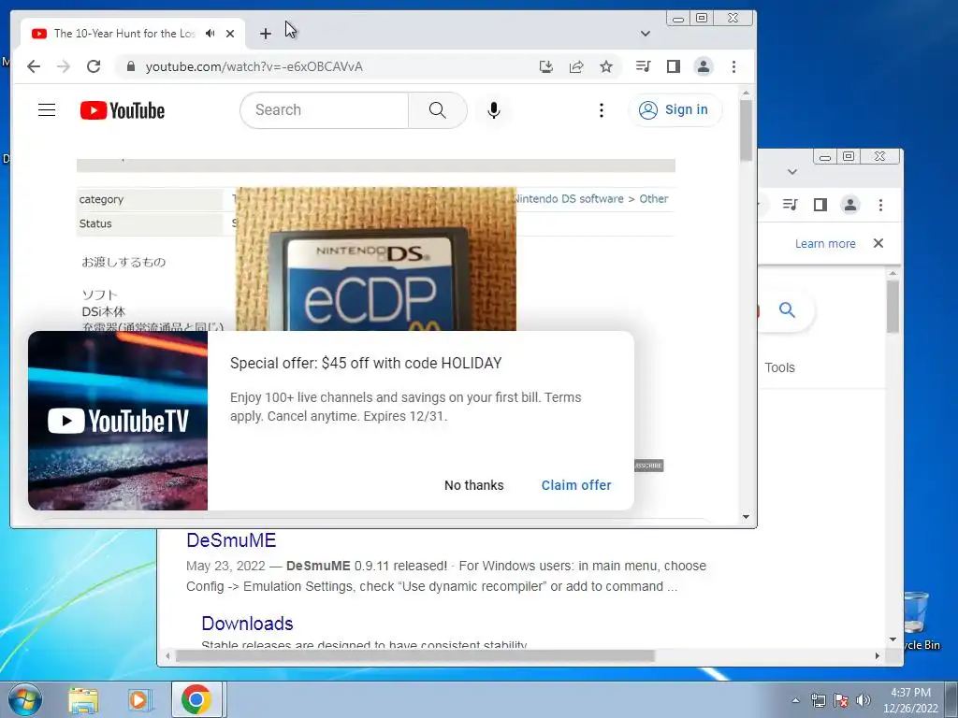Open the network icon in system tray
Screen dimensions: 958x718
818,700
